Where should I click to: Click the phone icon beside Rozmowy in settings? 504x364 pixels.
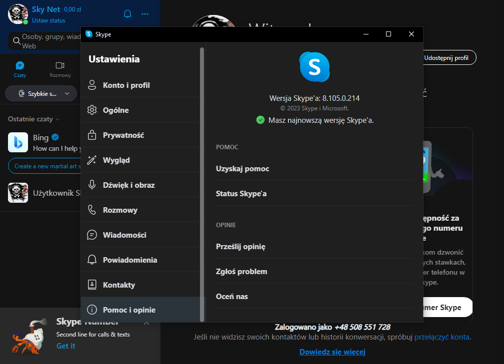(x=92, y=210)
